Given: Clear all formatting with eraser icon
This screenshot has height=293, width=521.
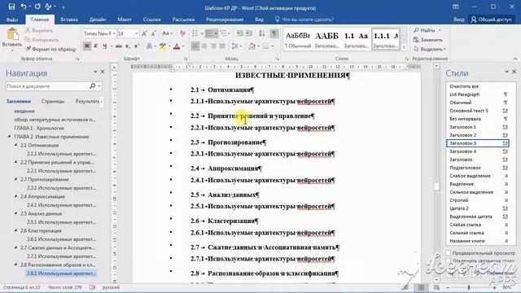Looking at the screenshot, I should [182, 33].
